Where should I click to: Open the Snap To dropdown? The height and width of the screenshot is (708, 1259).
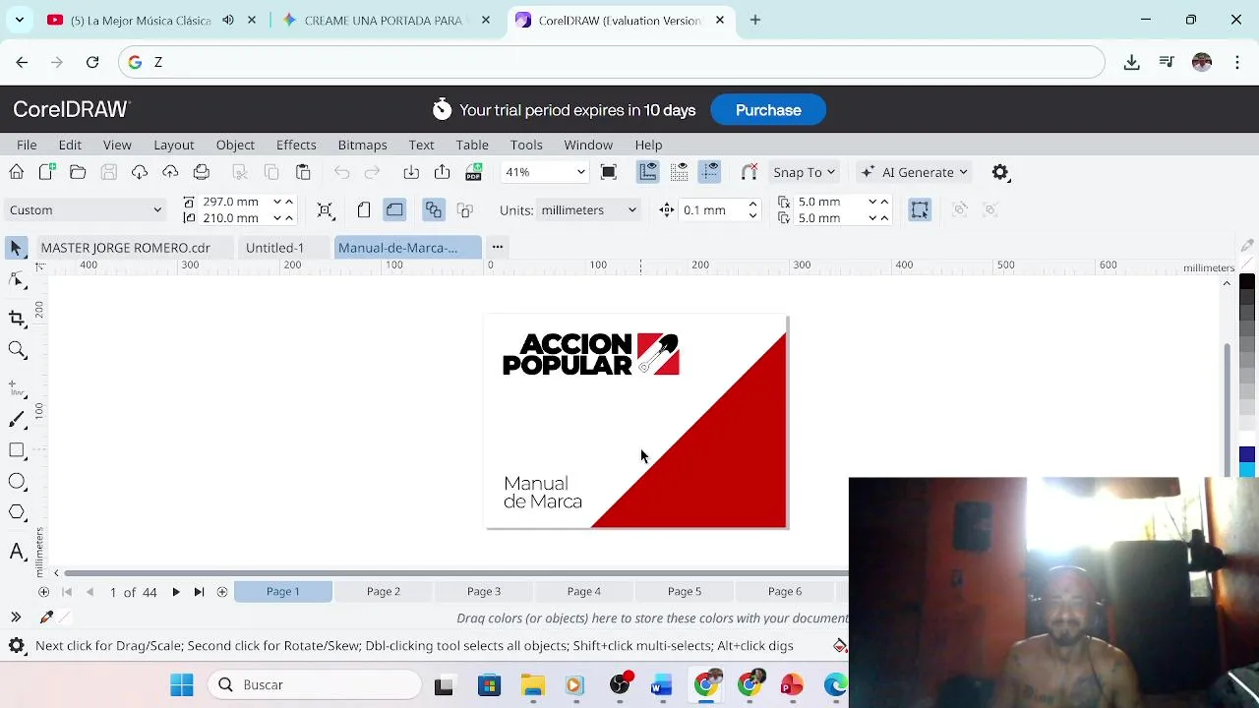coord(804,172)
